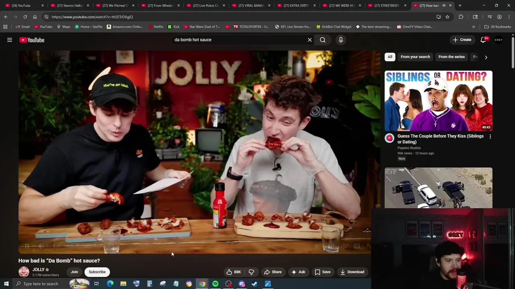
Task: Open Poppies Studios channel avatar icon
Action: coord(389,138)
